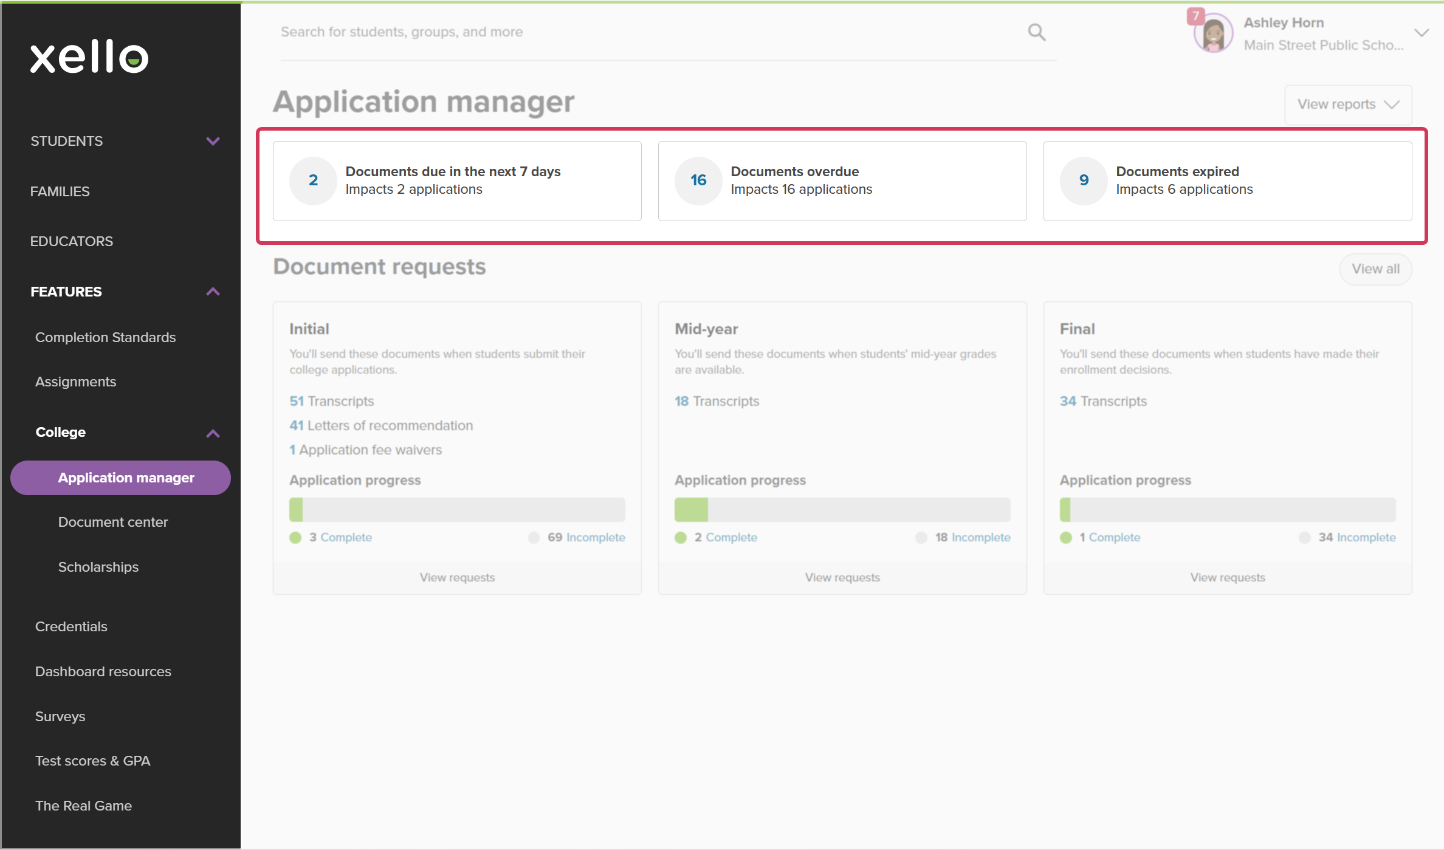The image size is (1444, 850).
Task: Select the College menu item
Action: (60, 432)
